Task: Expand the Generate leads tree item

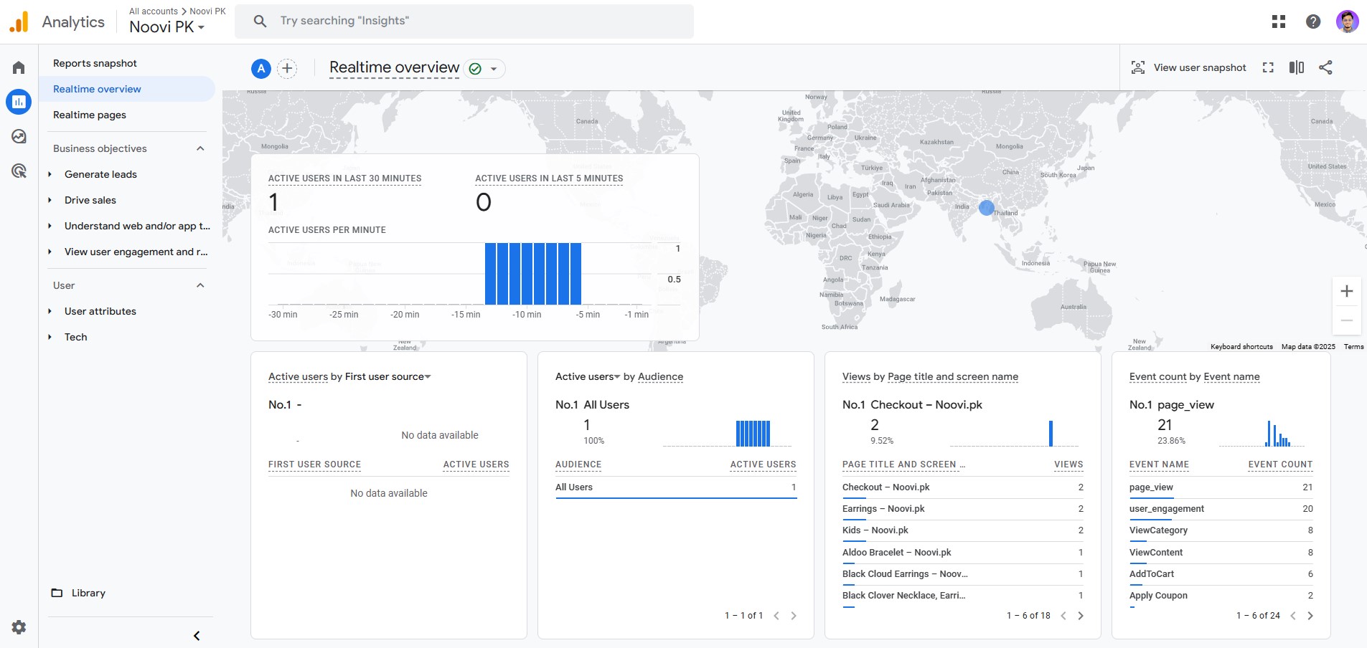Action: coord(50,174)
